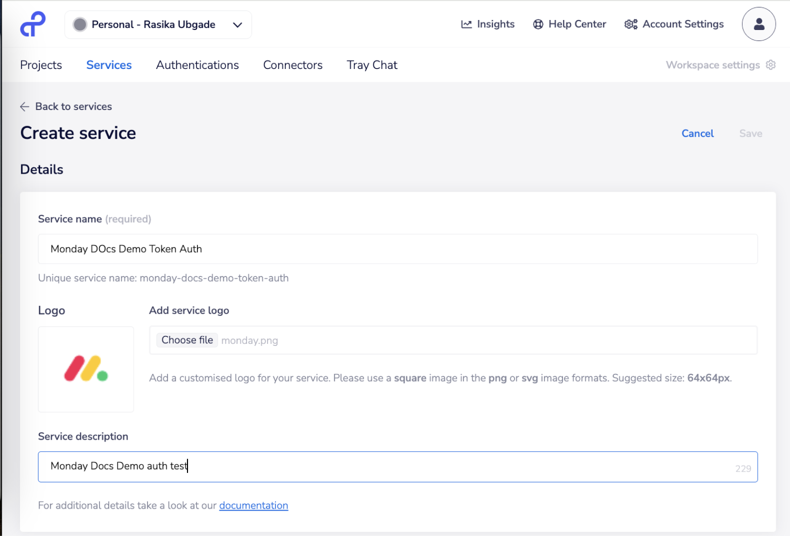The height and width of the screenshot is (536, 790).
Task: Click the Tray logo in the top-left corner
Action: (x=33, y=24)
